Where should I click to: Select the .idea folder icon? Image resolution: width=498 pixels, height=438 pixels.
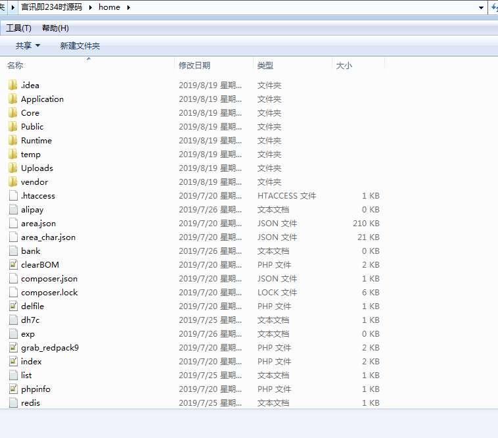click(12, 85)
